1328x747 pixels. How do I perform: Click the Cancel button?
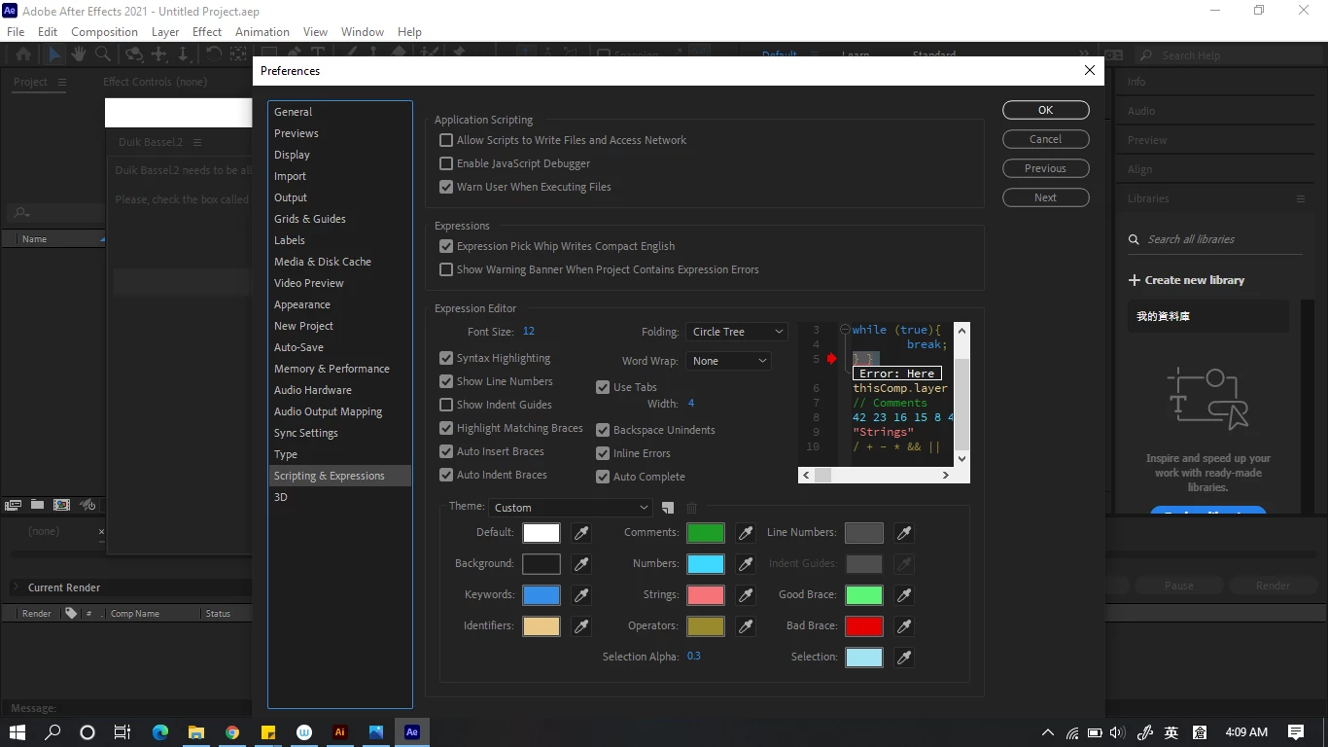click(x=1046, y=139)
